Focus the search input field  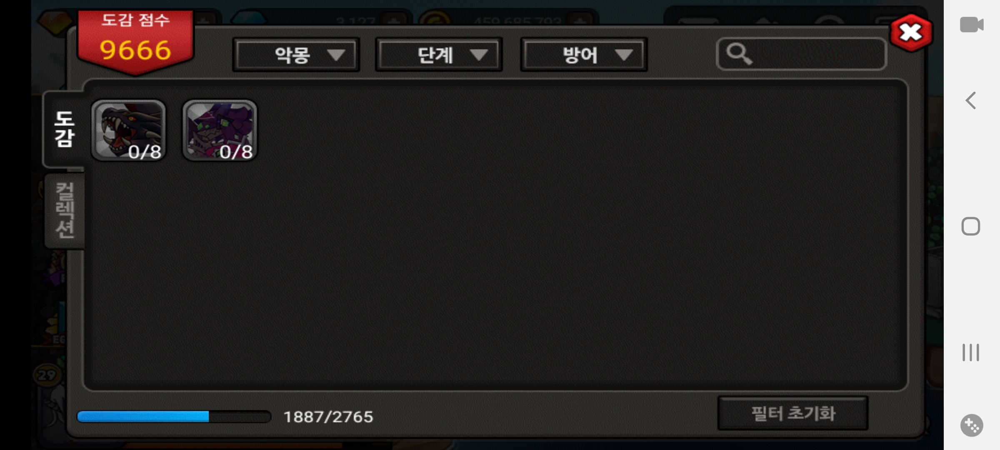[x=801, y=54]
